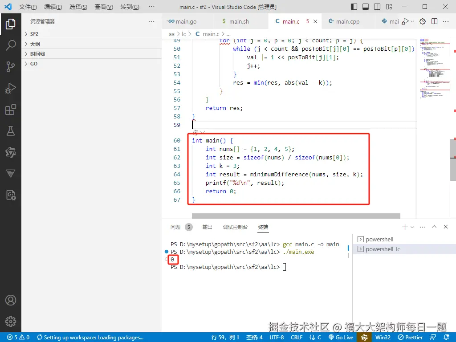Screen dimensions: 456x342
Task: Open the 编辑(E) menu
Action: pyautogui.click(x=53, y=7)
